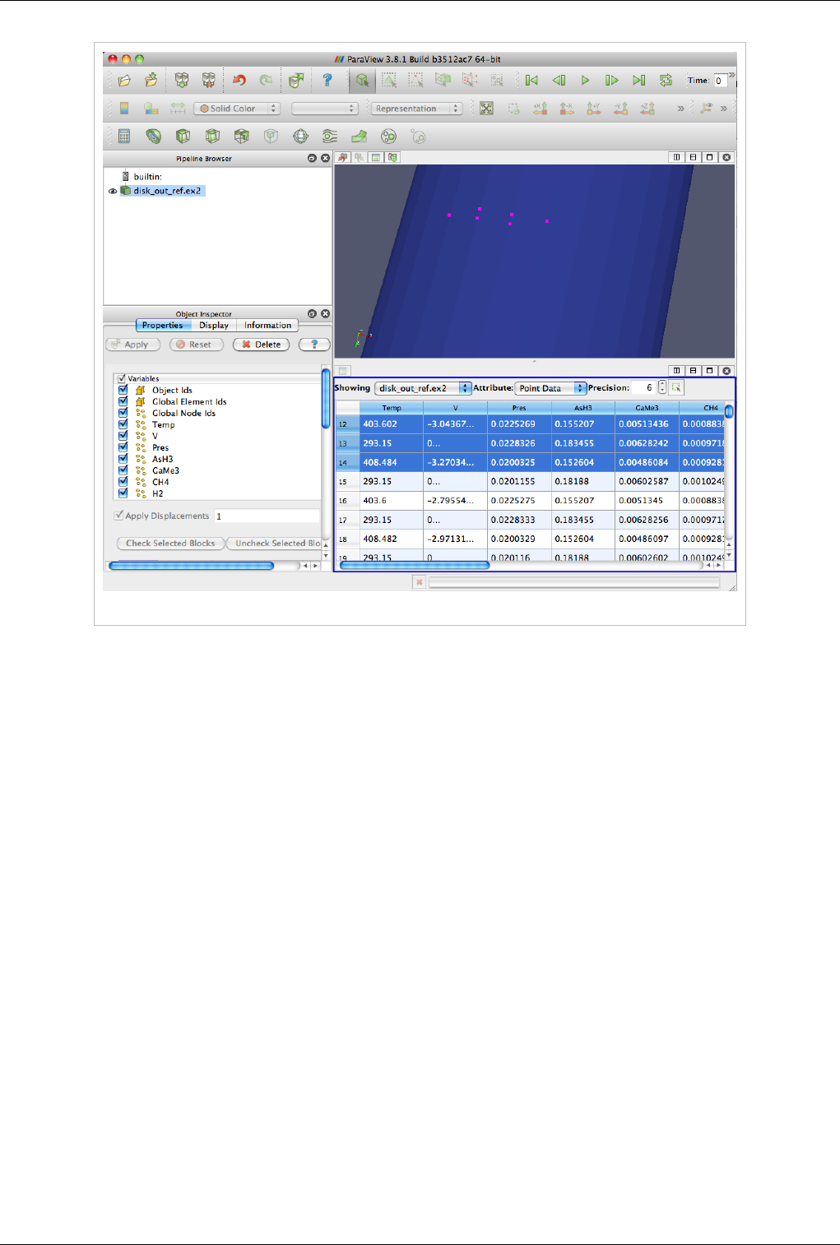This screenshot has height=1245, width=840.
Task: Select disk_out_ref.ex2 in Pipeline Browser
Action: click(x=167, y=191)
